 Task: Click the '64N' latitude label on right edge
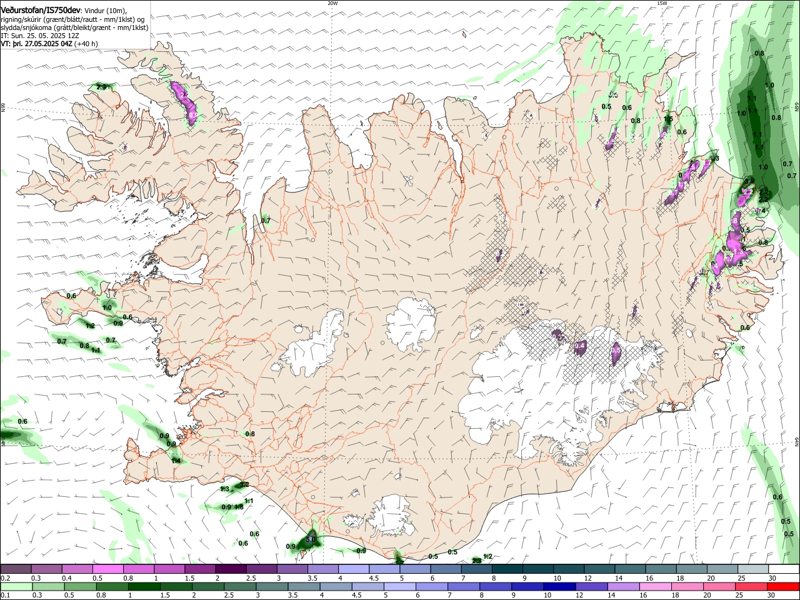(x=797, y=442)
